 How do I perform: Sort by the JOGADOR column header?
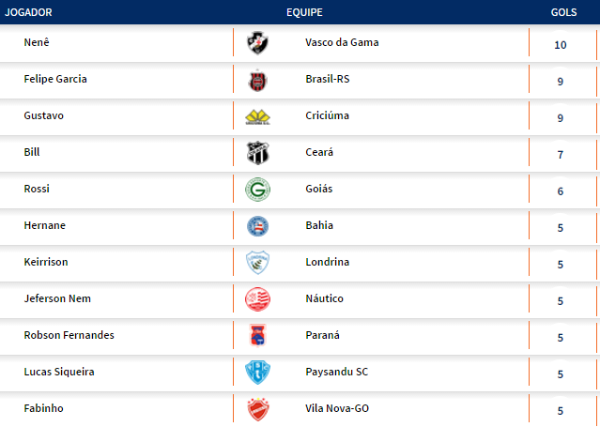[x=28, y=12]
